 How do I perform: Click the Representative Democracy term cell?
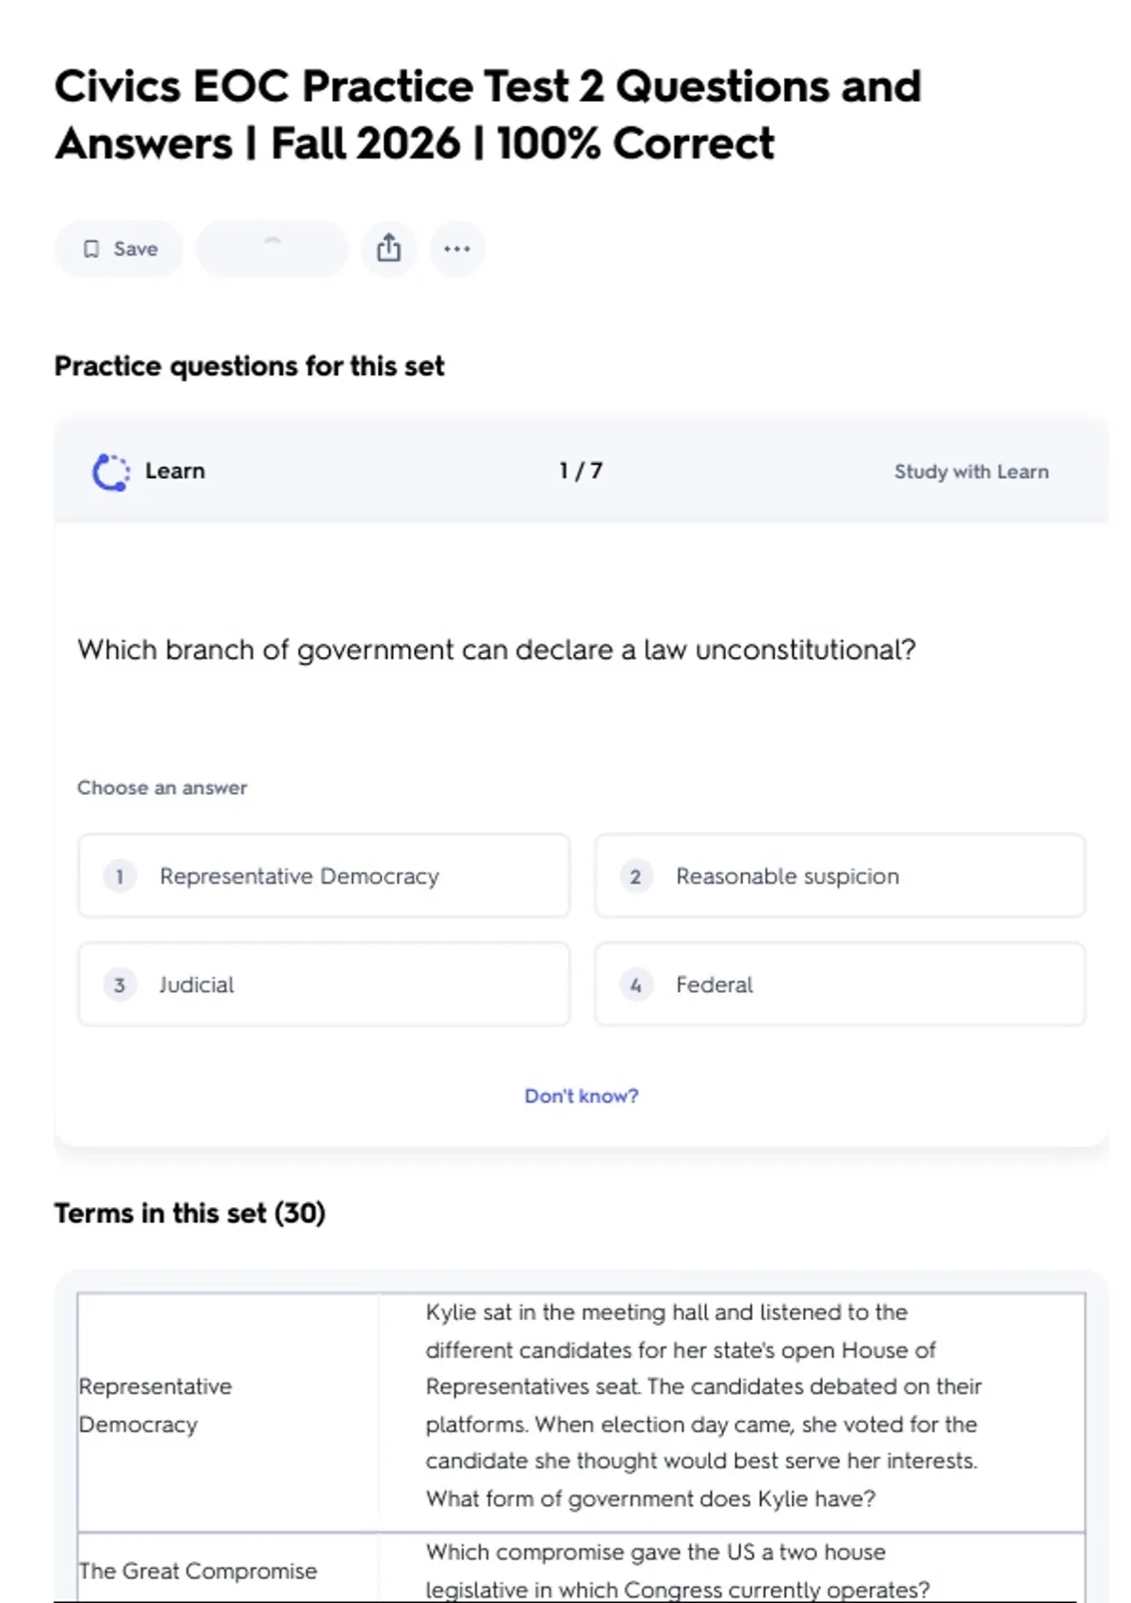(x=156, y=1405)
